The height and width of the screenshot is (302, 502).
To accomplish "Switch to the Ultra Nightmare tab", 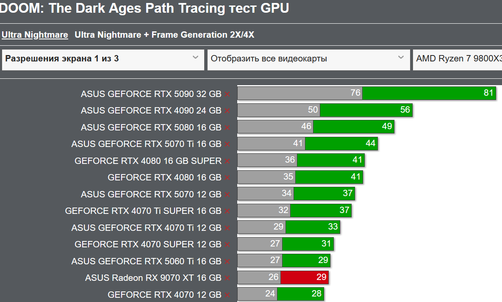I will (35, 35).
